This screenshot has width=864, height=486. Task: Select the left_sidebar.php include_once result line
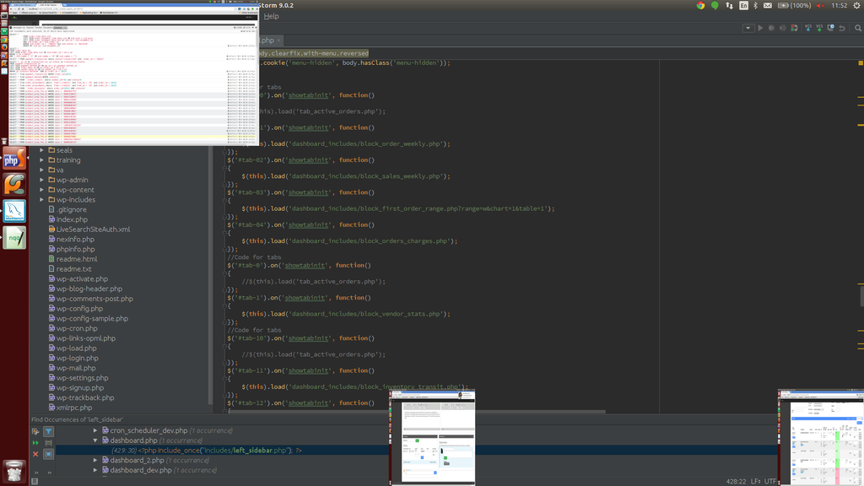point(207,451)
